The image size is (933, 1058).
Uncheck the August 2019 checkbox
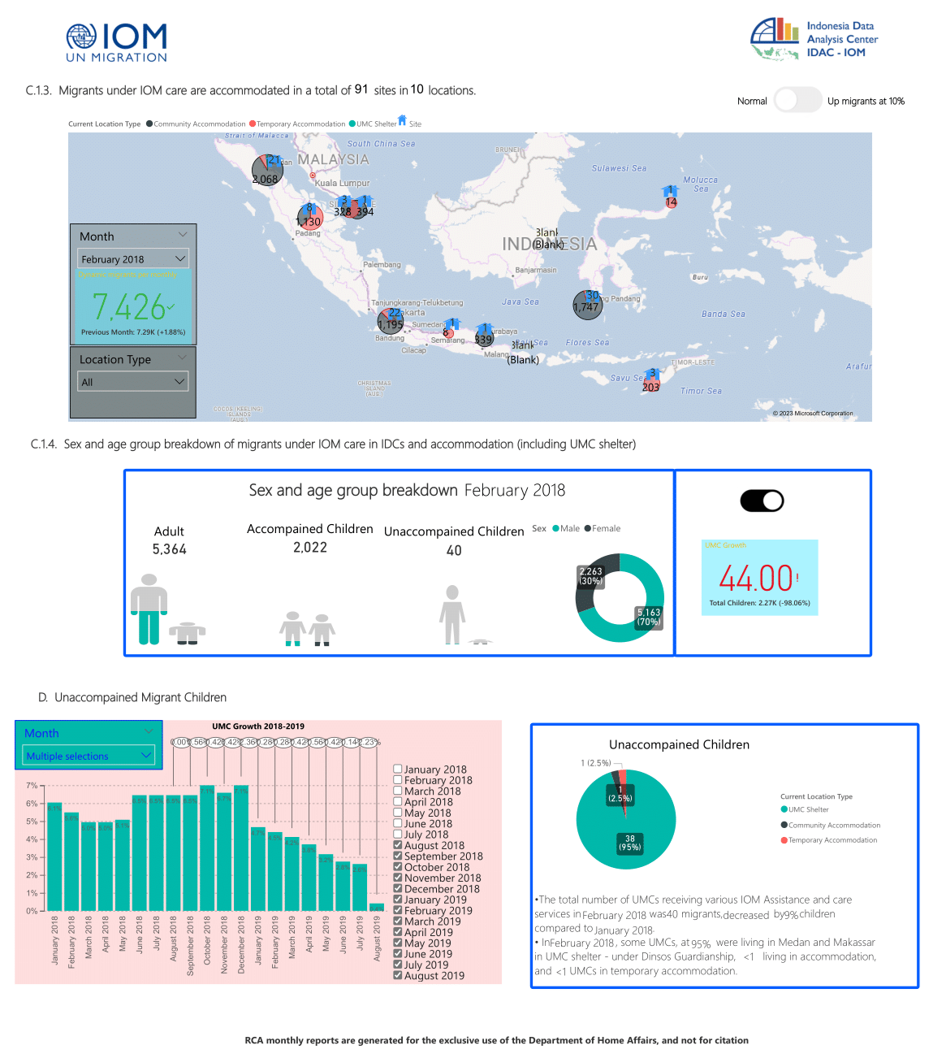click(398, 975)
